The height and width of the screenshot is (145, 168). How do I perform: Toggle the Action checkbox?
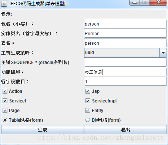5,91
